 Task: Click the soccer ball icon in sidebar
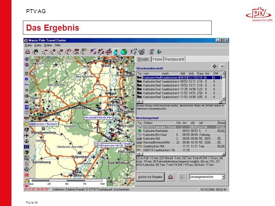click(26, 169)
